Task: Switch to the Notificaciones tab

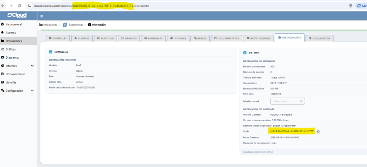Action: click(x=258, y=38)
